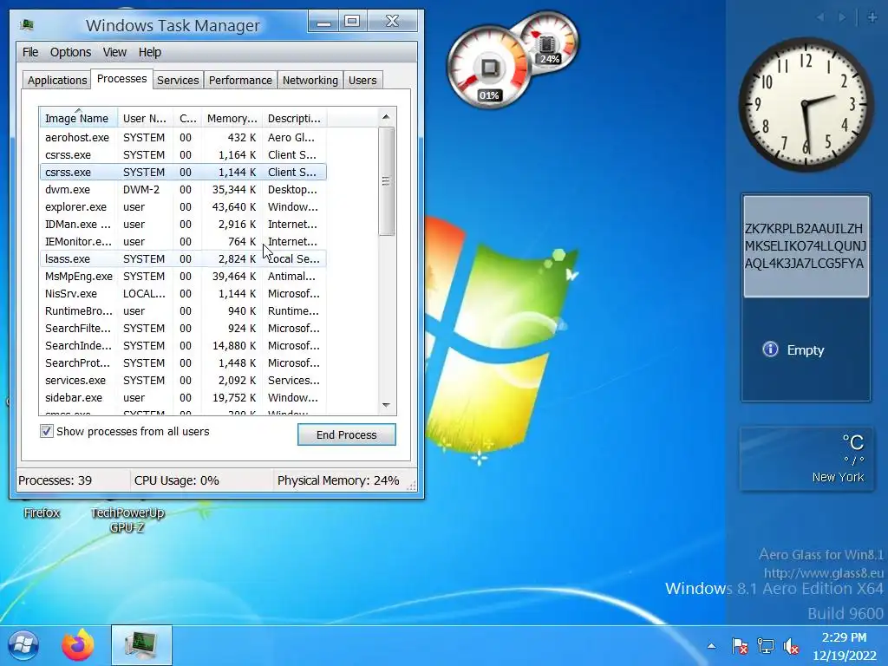Switch to the Performance tab

tap(240, 81)
